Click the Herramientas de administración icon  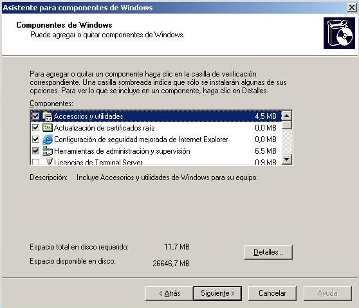(48, 151)
